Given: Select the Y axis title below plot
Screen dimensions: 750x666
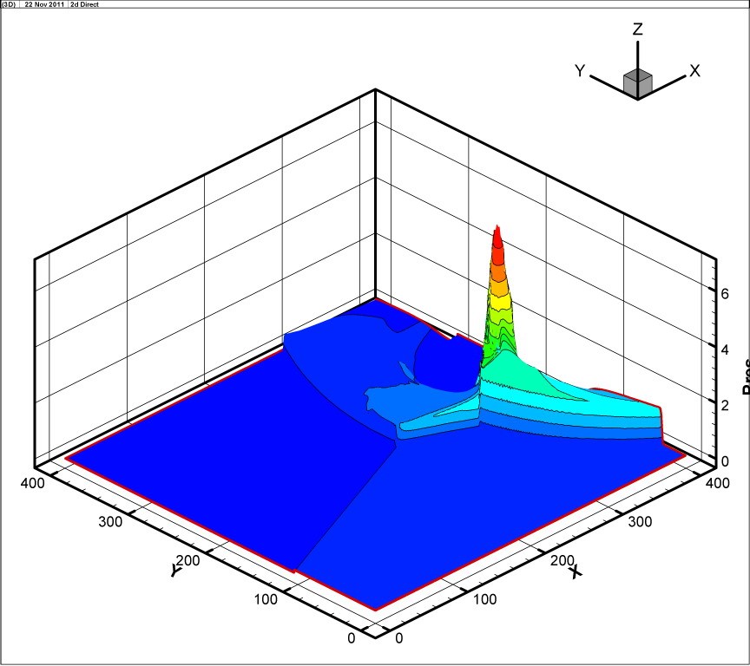Looking at the screenshot, I should coord(176,572).
